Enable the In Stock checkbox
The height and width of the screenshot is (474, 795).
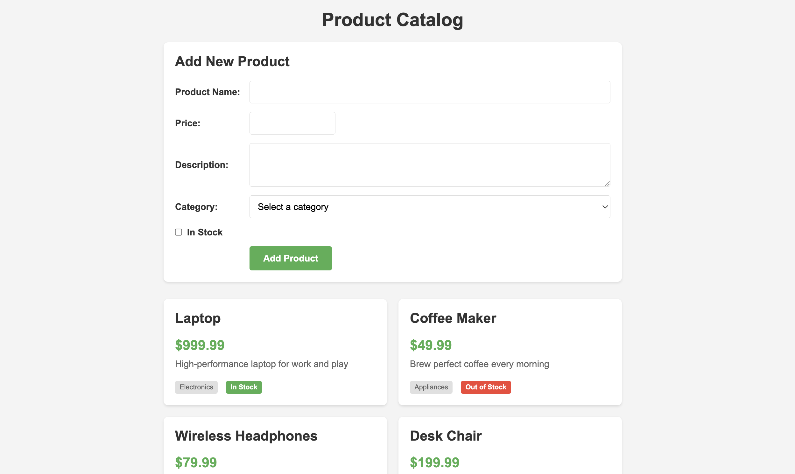pyautogui.click(x=178, y=232)
